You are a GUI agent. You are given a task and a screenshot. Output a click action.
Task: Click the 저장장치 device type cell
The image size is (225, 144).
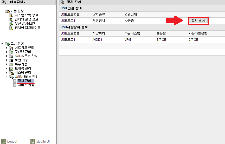99,21
